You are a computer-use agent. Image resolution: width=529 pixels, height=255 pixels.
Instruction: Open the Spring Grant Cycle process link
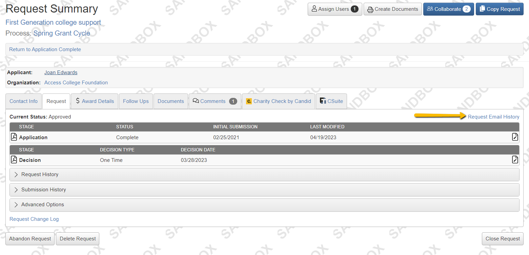click(62, 34)
